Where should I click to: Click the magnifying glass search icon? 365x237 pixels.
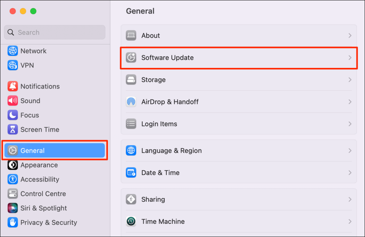point(11,32)
